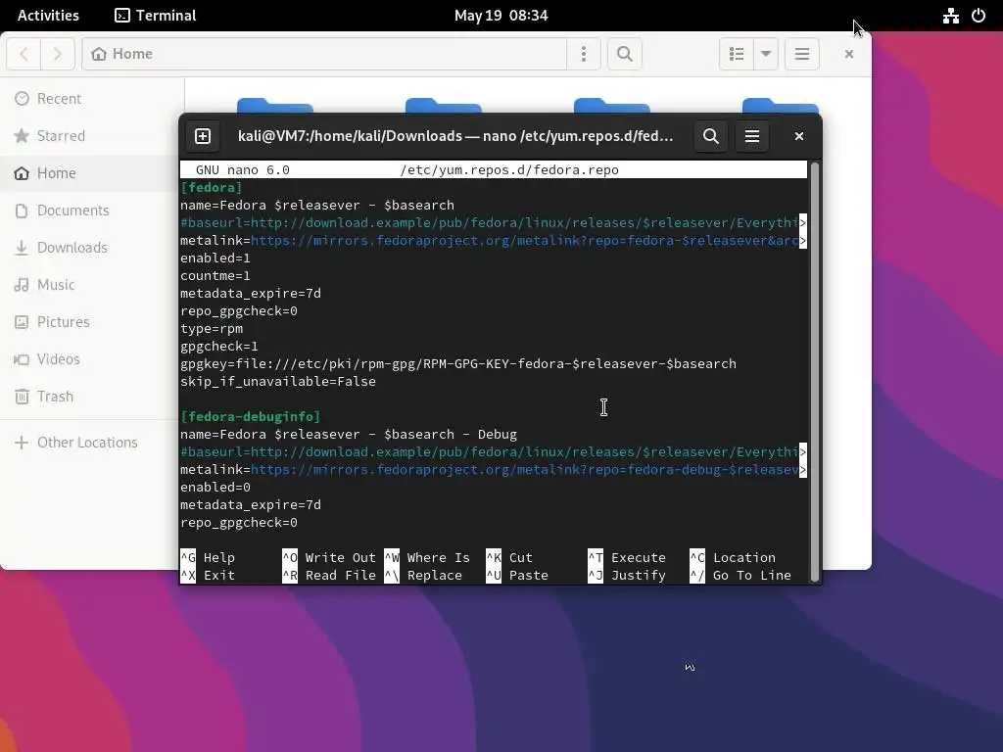This screenshot has width=1003, height=752.
Task: Open Files path options (three dots)
Action: pyautogui.click(x=584, y=54)
